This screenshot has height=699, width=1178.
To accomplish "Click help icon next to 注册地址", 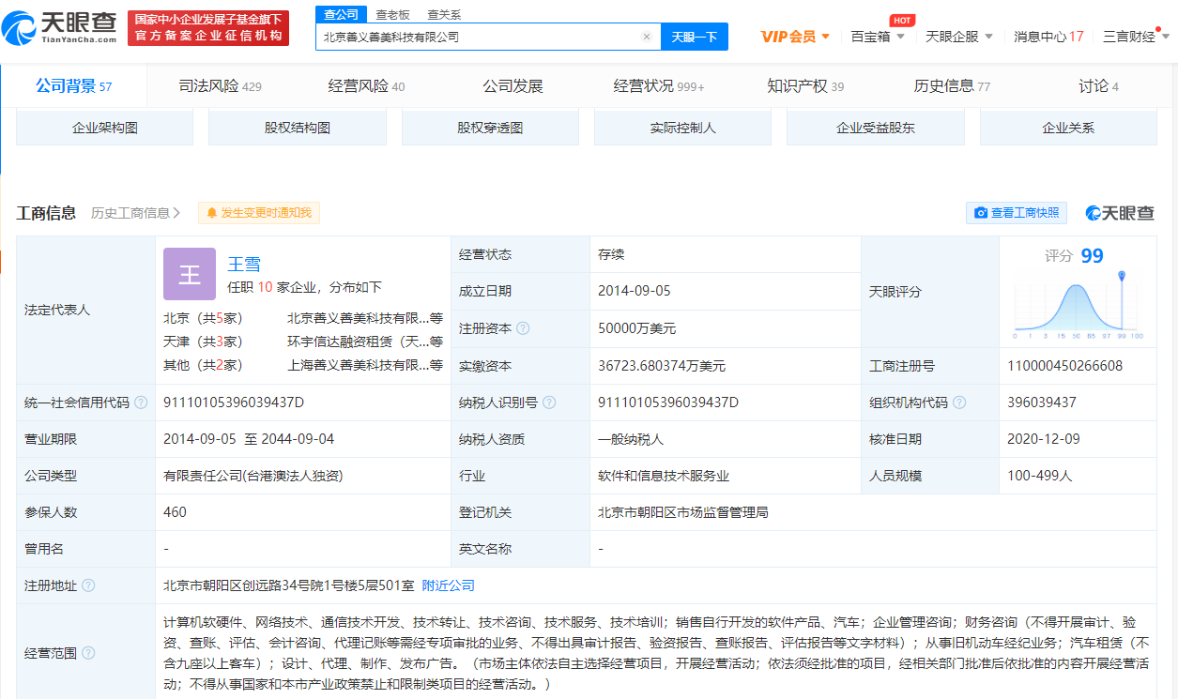I will click(88, 585).
